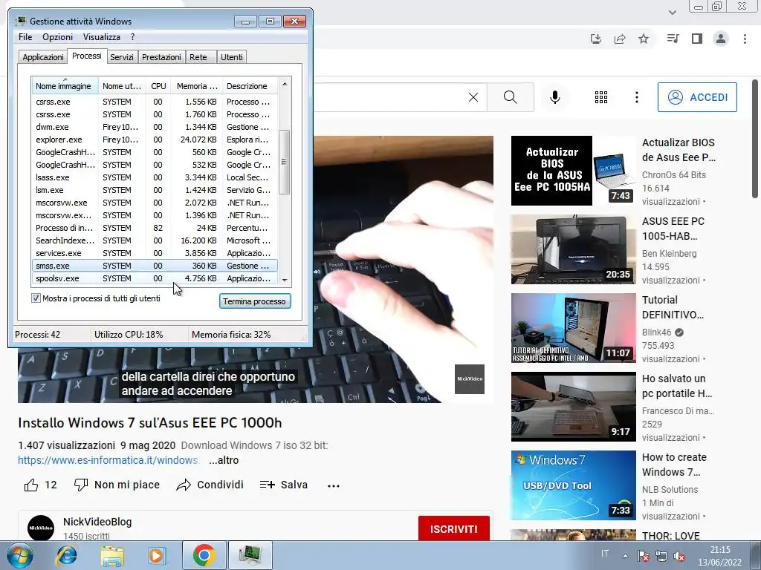Expand the description with ...altro
Screen dimensions: 761x570
click(224, 460)
